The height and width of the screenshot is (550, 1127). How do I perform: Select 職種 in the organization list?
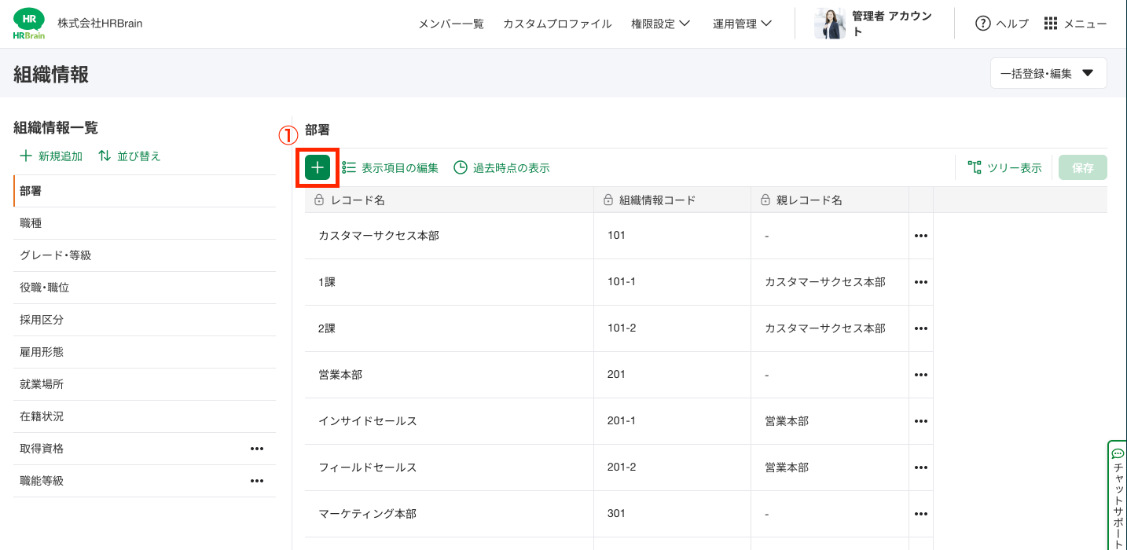31,223
